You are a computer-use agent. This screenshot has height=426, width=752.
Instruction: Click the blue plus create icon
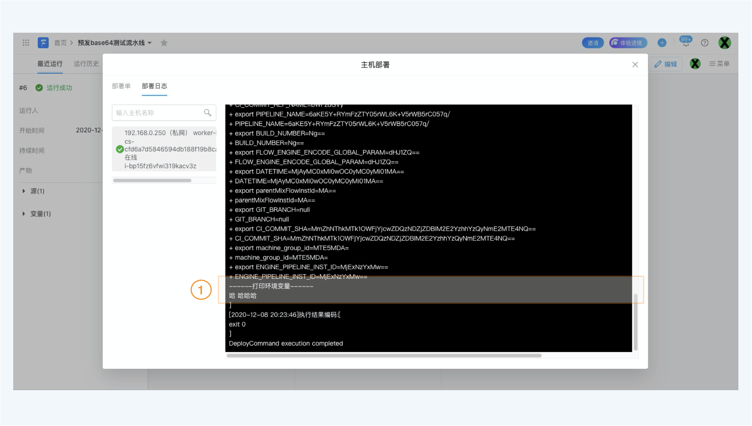(x=662, y=43)
